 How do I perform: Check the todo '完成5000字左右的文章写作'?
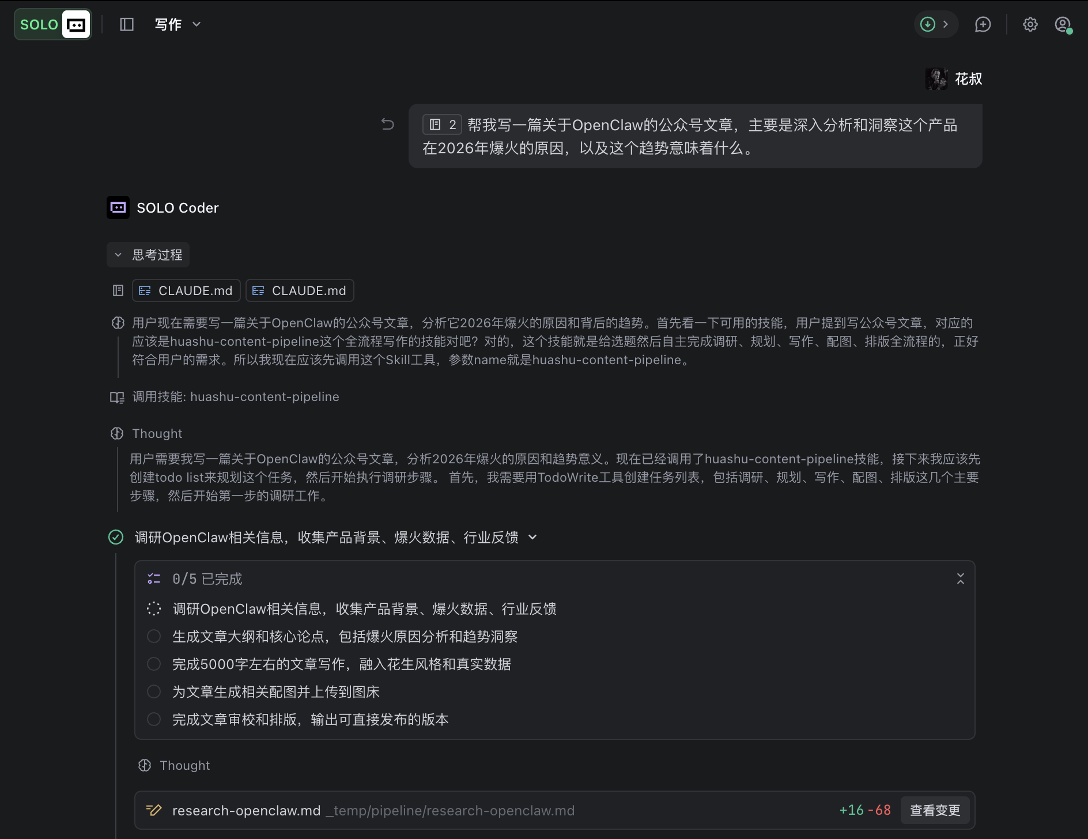pos(154,664)
